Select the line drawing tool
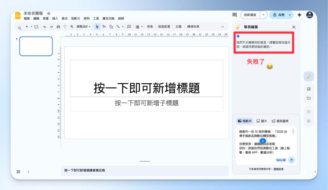This screenshot has width=328, height=190. click(x=118, y=27)
